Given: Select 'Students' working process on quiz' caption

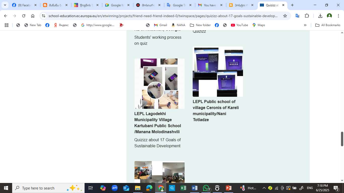Looking at the screenshot, I should (x=158, y=40).
